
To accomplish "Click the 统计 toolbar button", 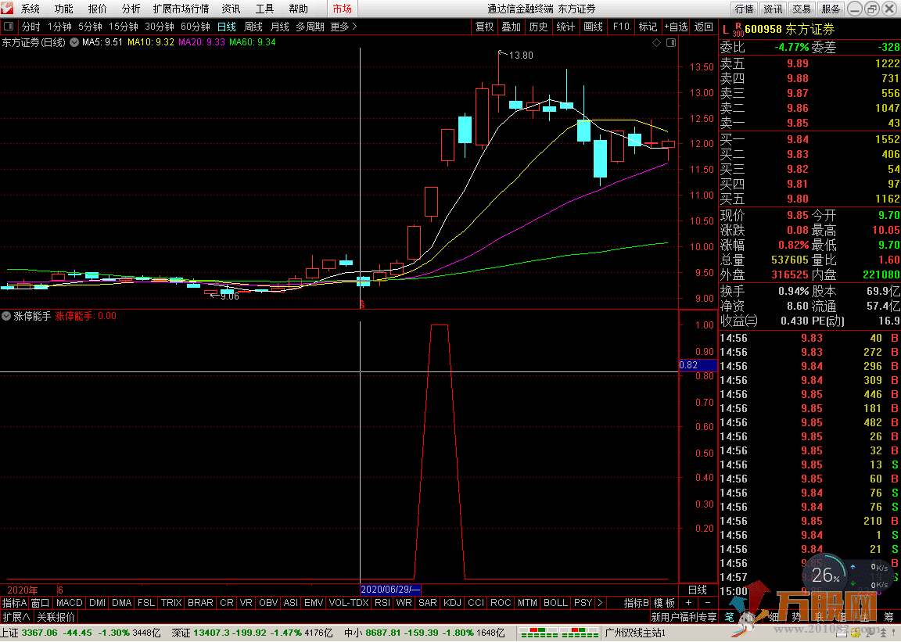I will click(x=565, y=27).
